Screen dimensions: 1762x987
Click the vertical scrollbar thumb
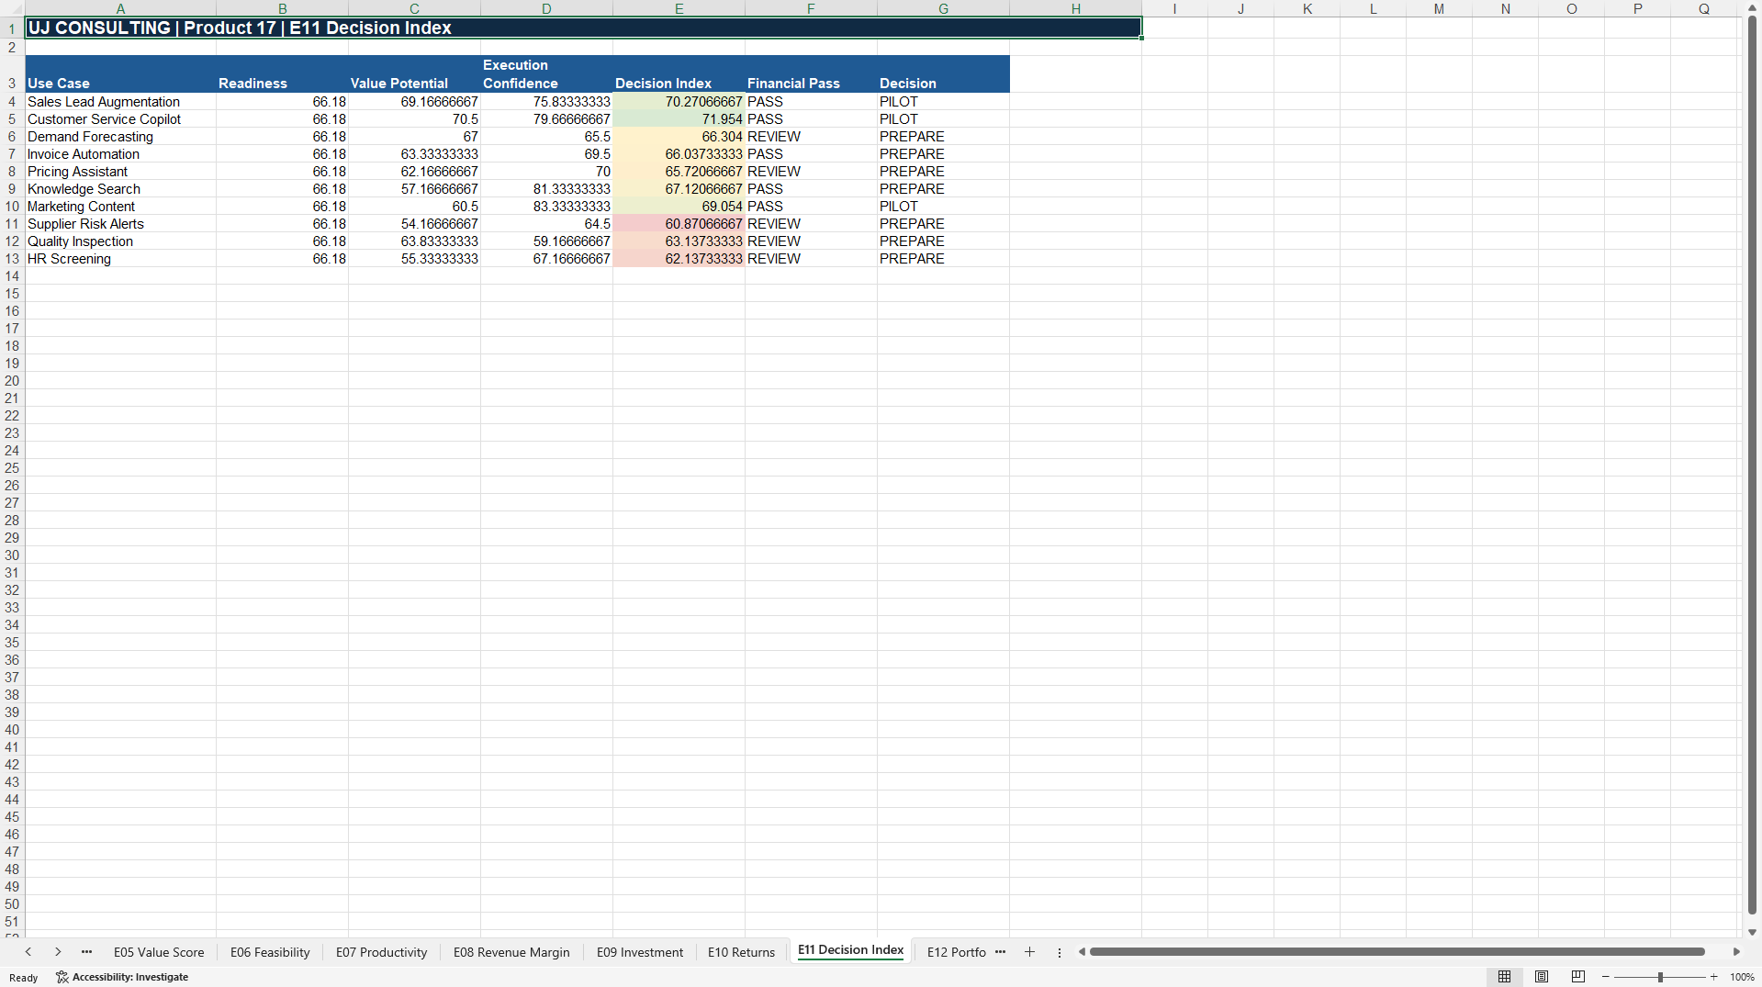tap(1752, 465)
